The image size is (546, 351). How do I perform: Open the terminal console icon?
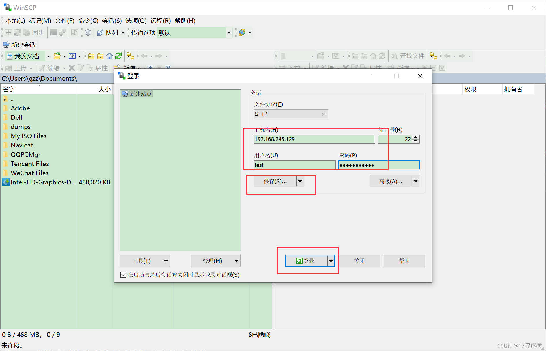point(53,32)
